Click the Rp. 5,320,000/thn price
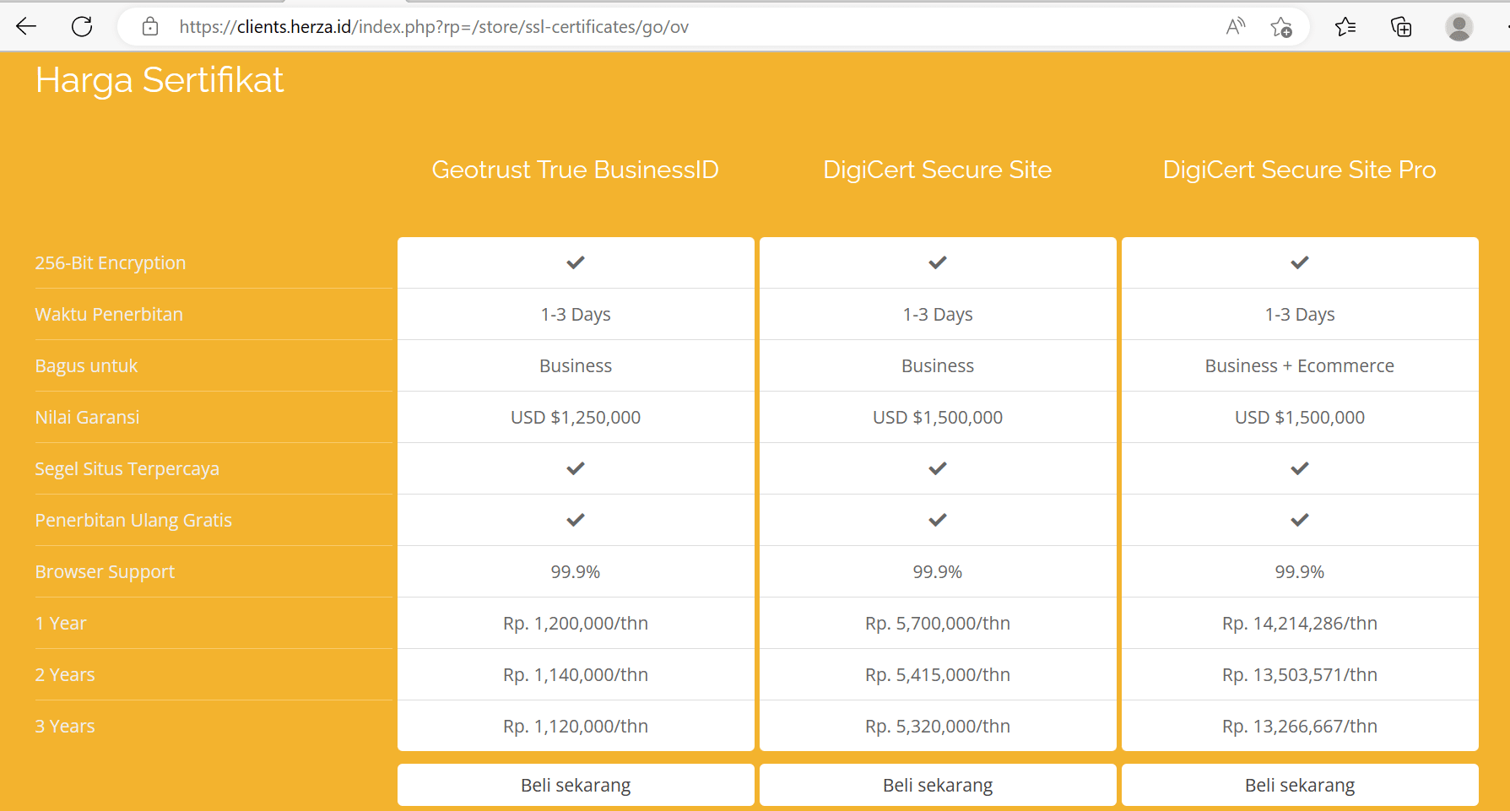The image size is (1510, 811). 938,727
